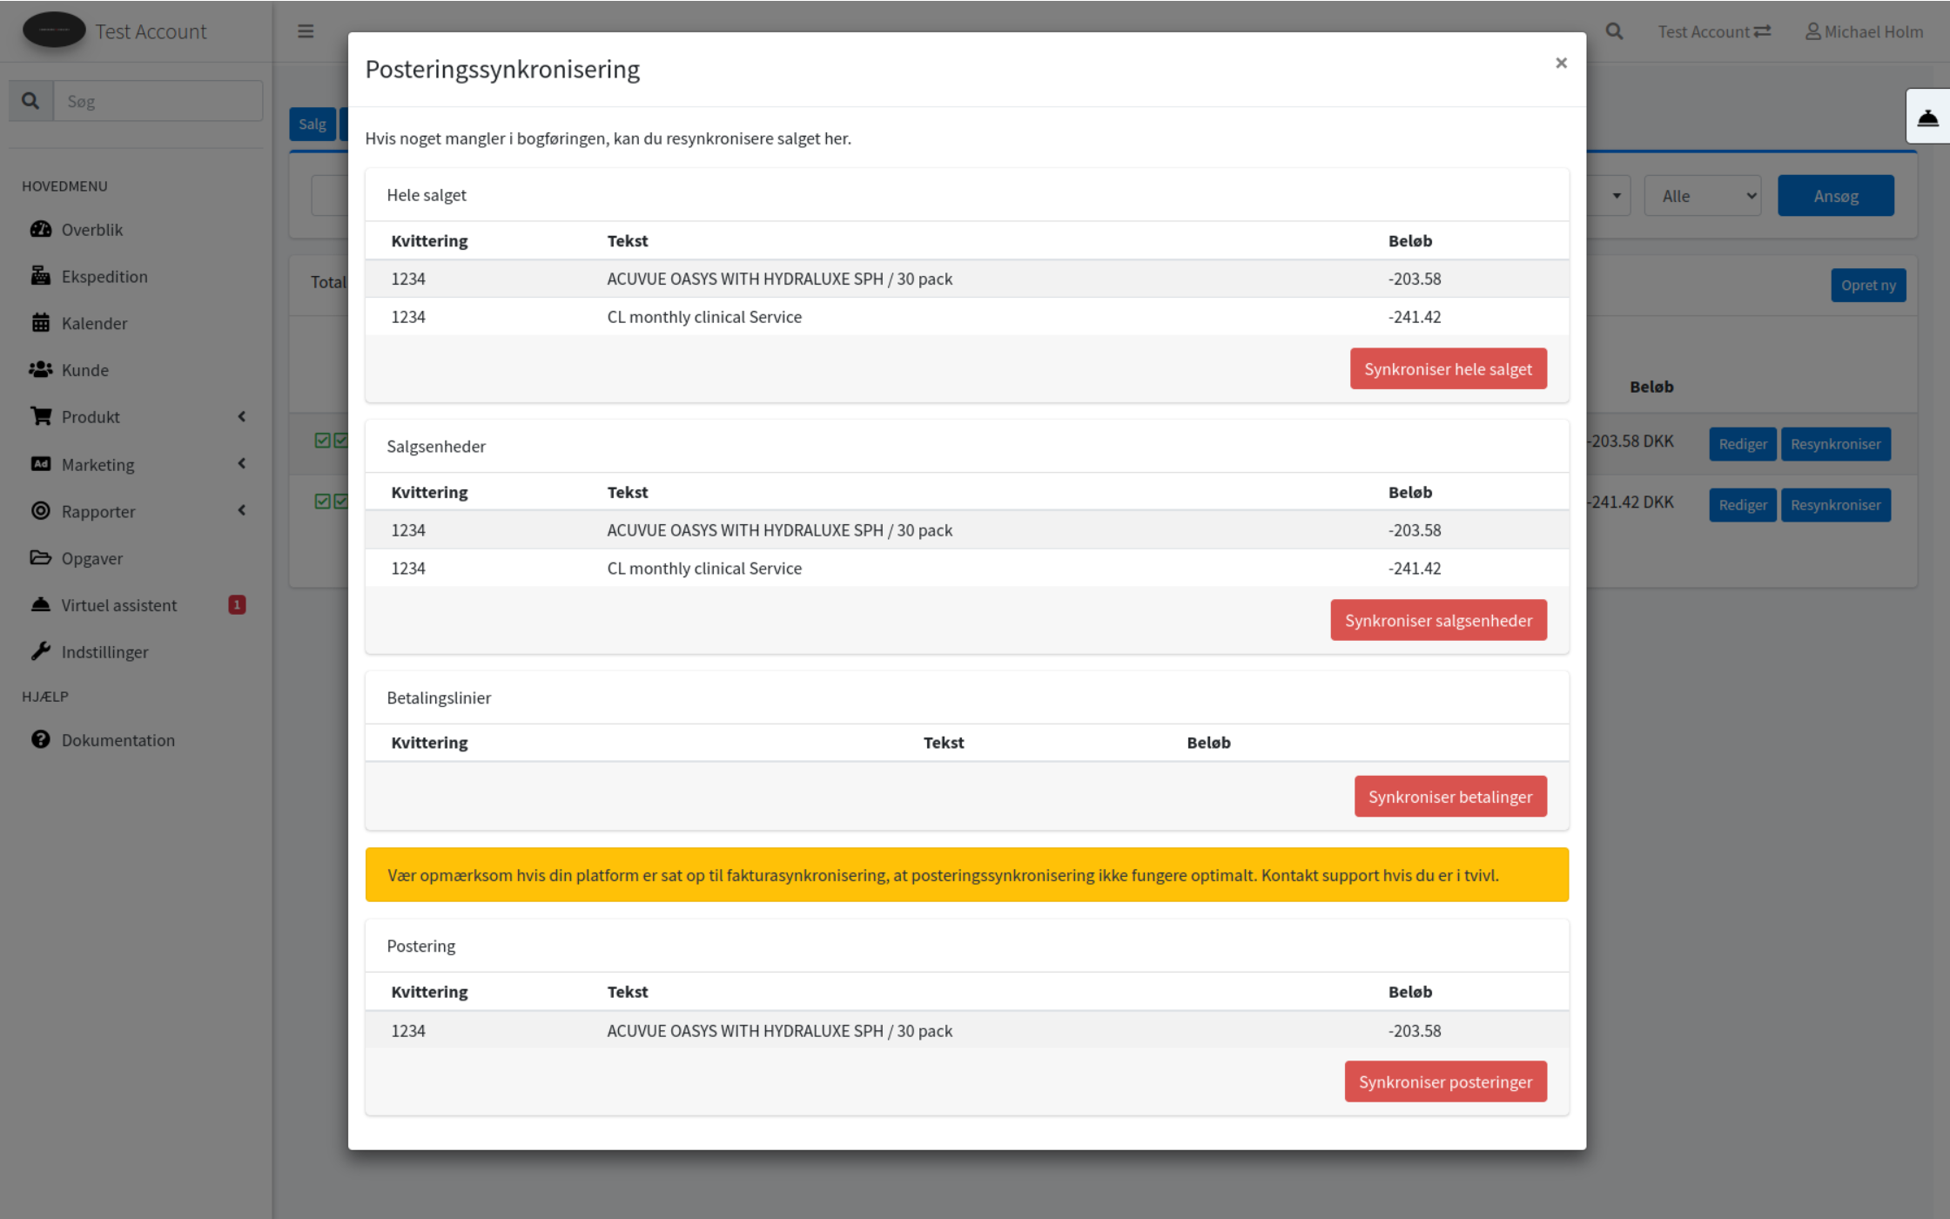Open the Overblik dashboard icon in sidebar

pyautogui.click(x=41, y=229)
